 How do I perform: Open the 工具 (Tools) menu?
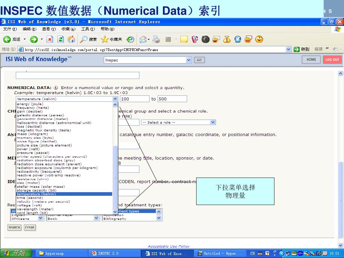click(88, 29)
